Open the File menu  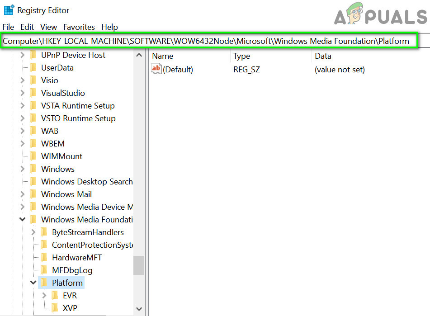pos(8,27)
